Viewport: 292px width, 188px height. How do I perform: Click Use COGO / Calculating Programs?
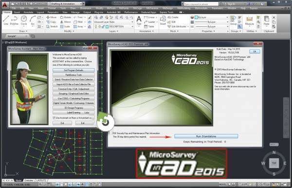point(73,98)
